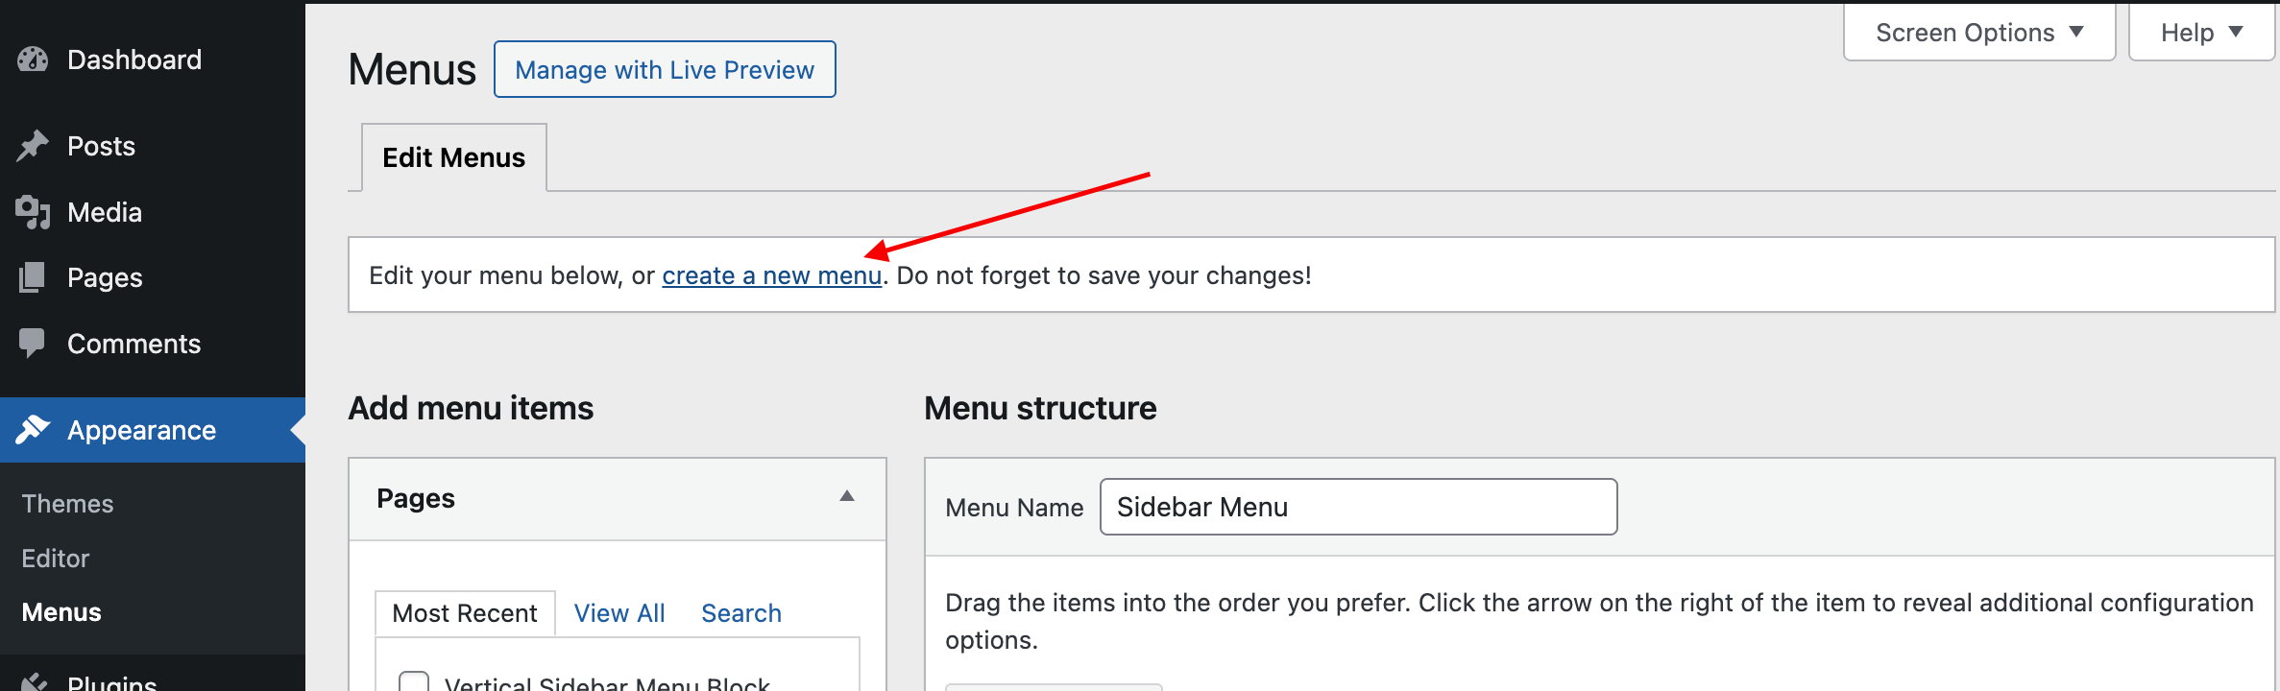This screenshot has height=691, width=2280.
Task: Collapse the Pages panel arrow
Action: (x=847, y=497)
